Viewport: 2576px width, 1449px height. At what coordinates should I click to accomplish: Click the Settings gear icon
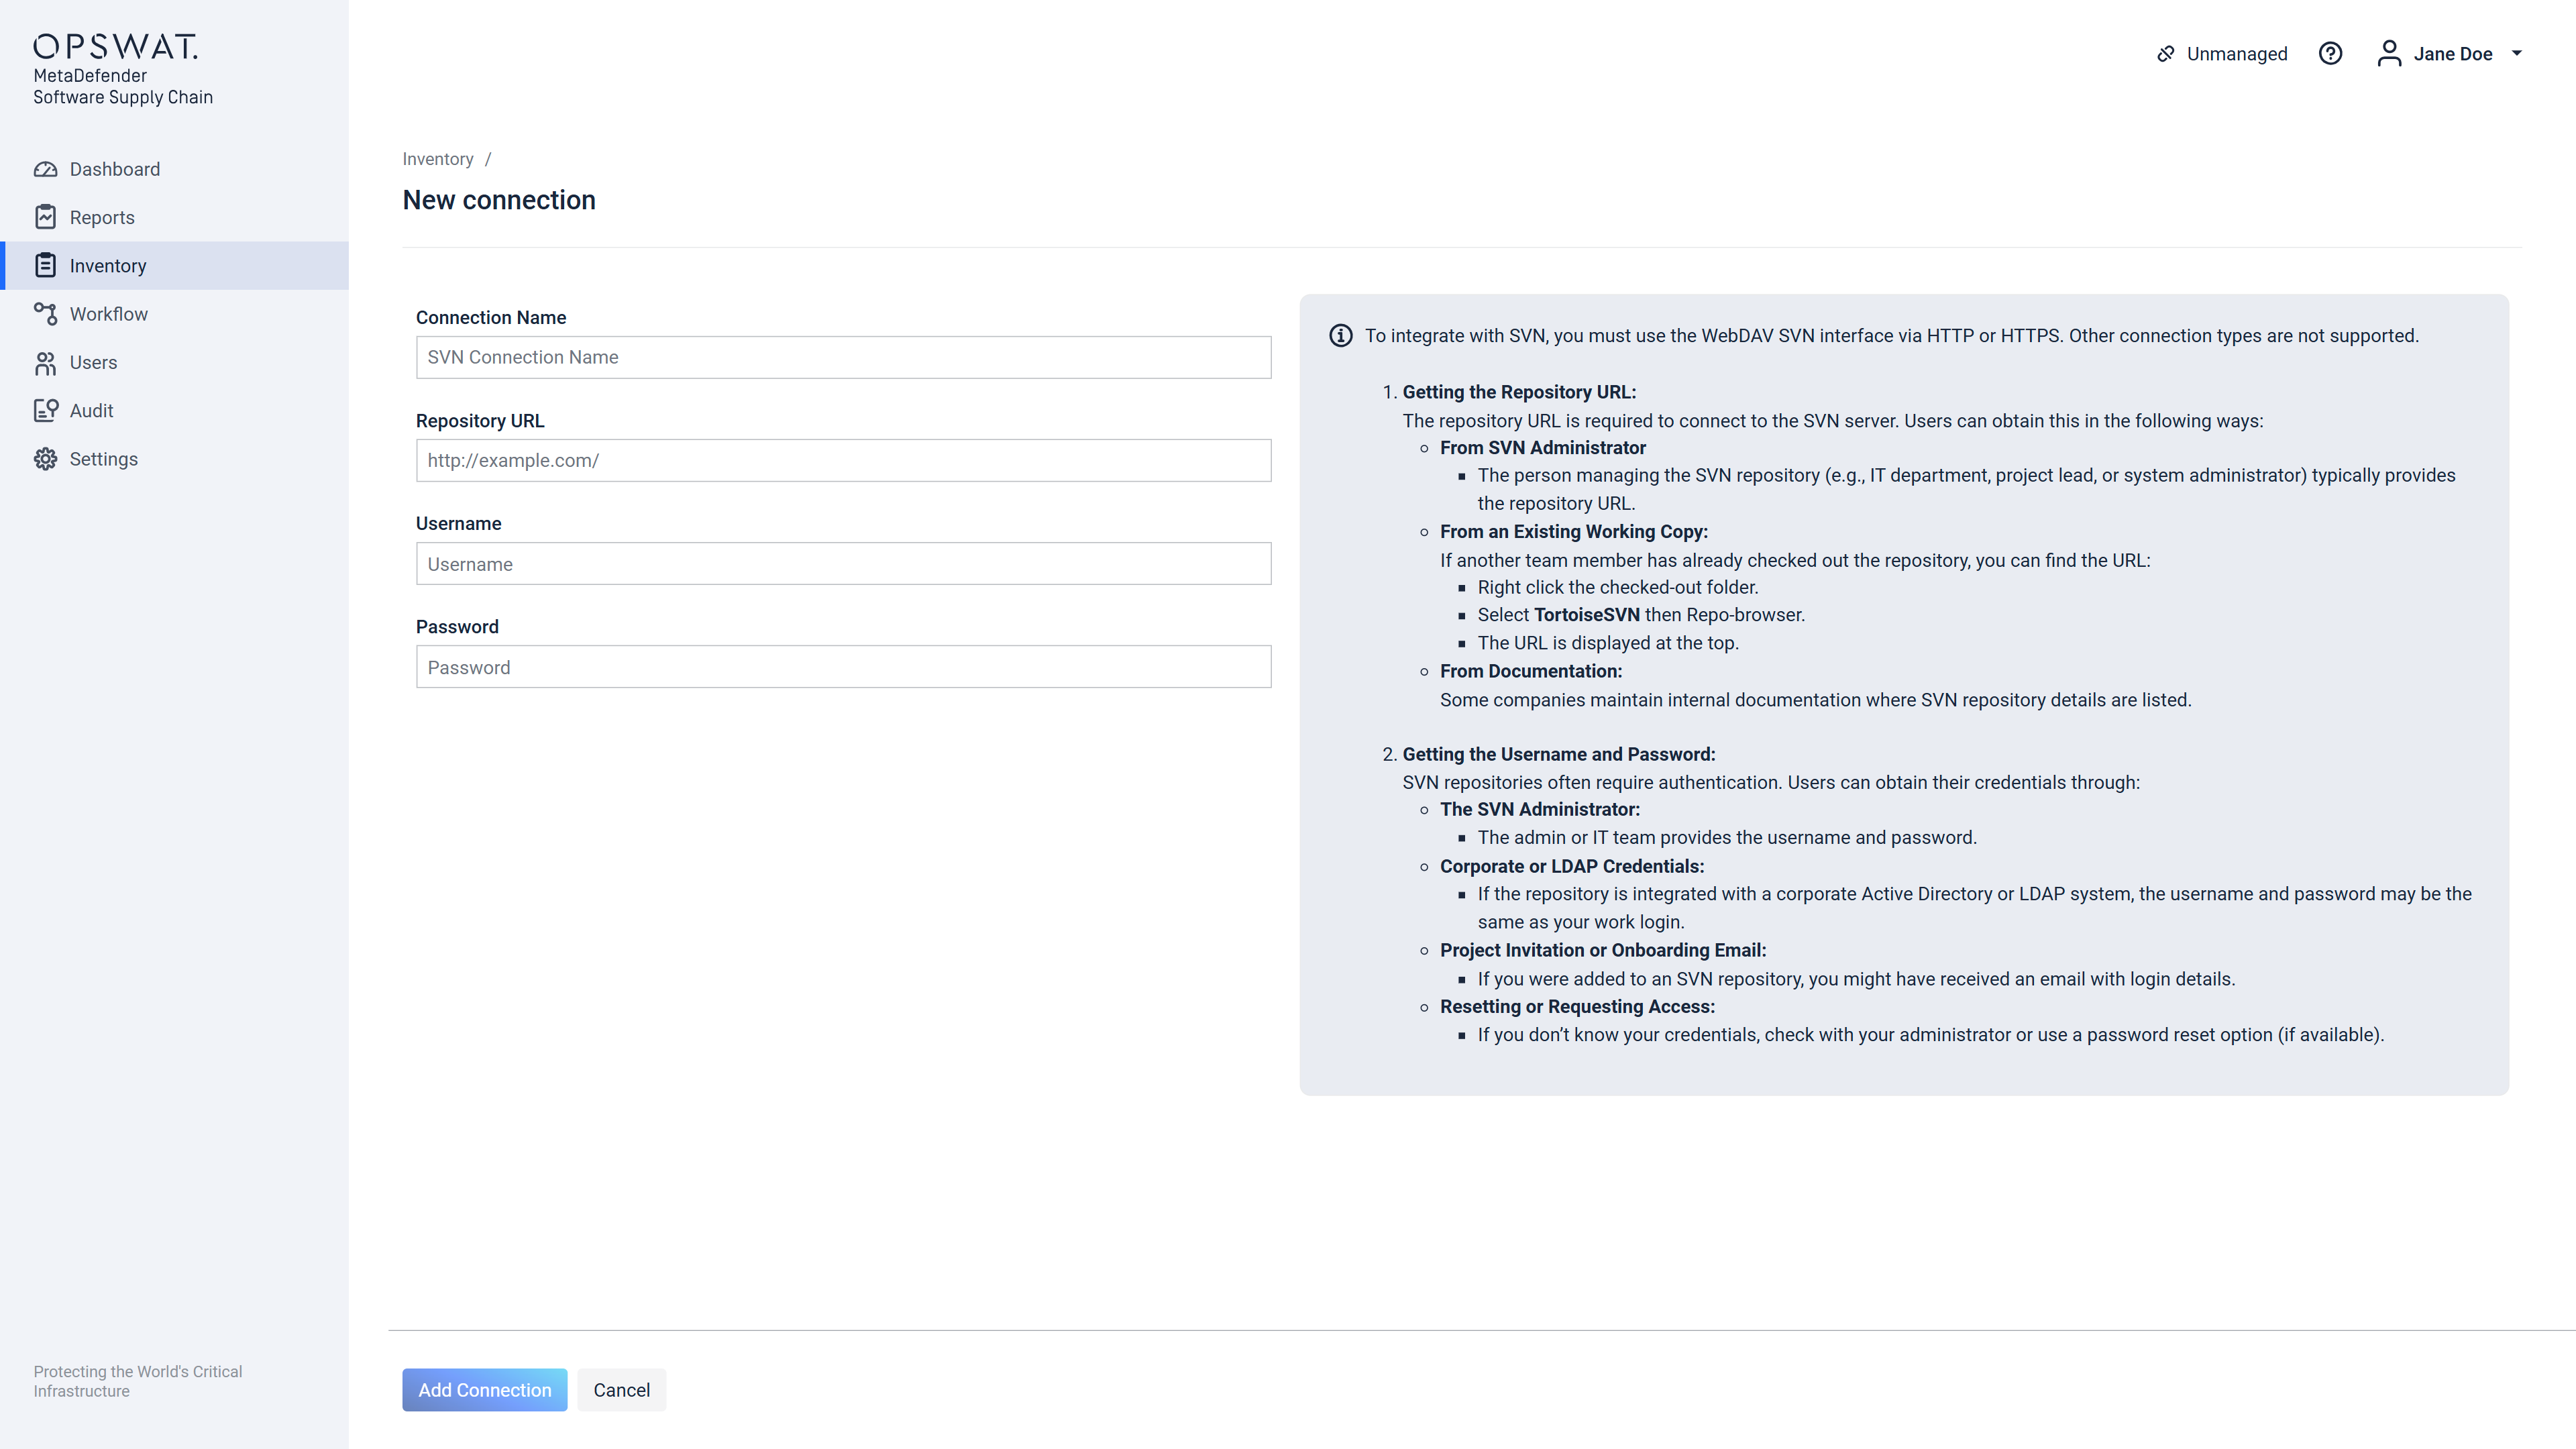tap(45, 459)
